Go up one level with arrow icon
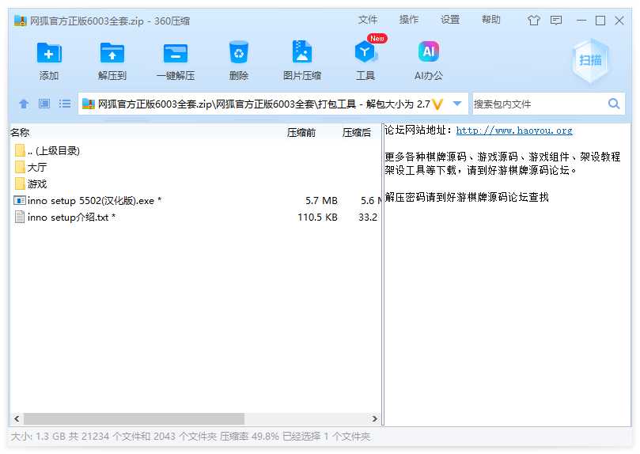 24,104
